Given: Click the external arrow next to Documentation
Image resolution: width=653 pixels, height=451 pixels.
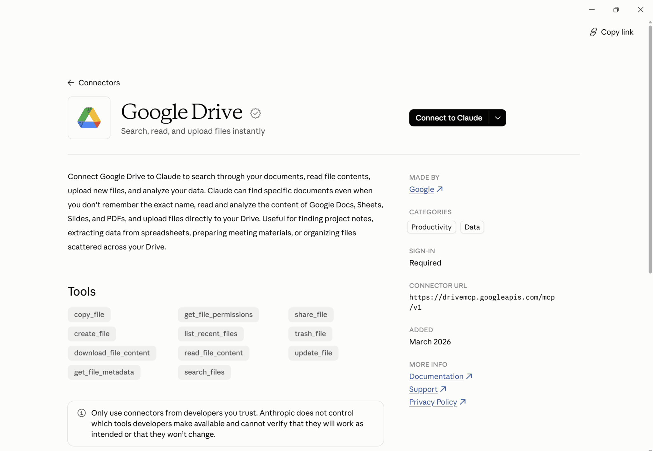Looking at the screenshot, I should [x=469, y=376].
